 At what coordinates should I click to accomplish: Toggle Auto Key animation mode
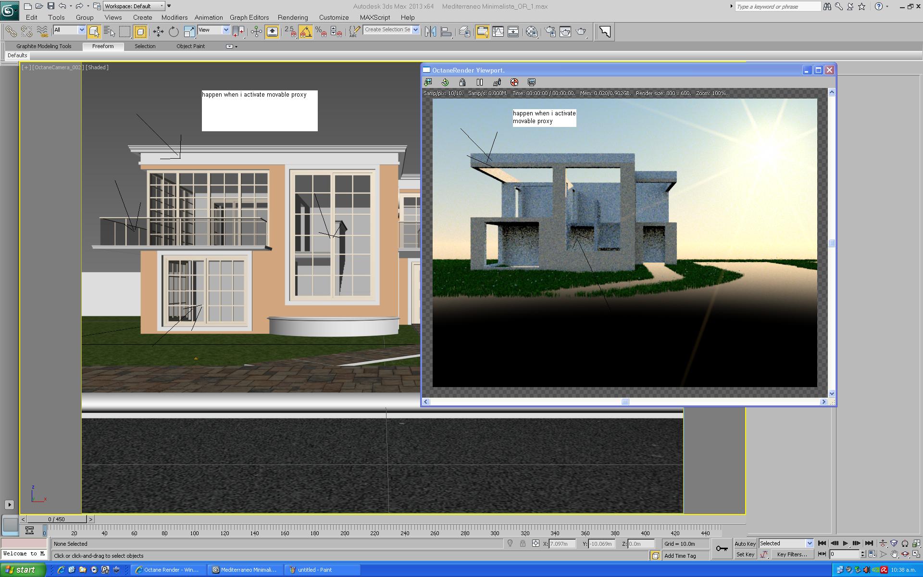pos(745,543)
